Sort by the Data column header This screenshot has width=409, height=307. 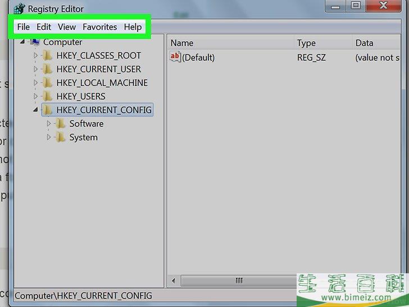coord(376,43)
